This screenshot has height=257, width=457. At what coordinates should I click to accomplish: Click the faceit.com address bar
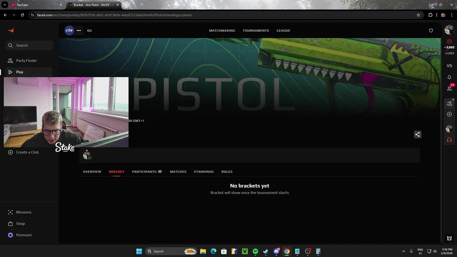[x=225, y=15]
